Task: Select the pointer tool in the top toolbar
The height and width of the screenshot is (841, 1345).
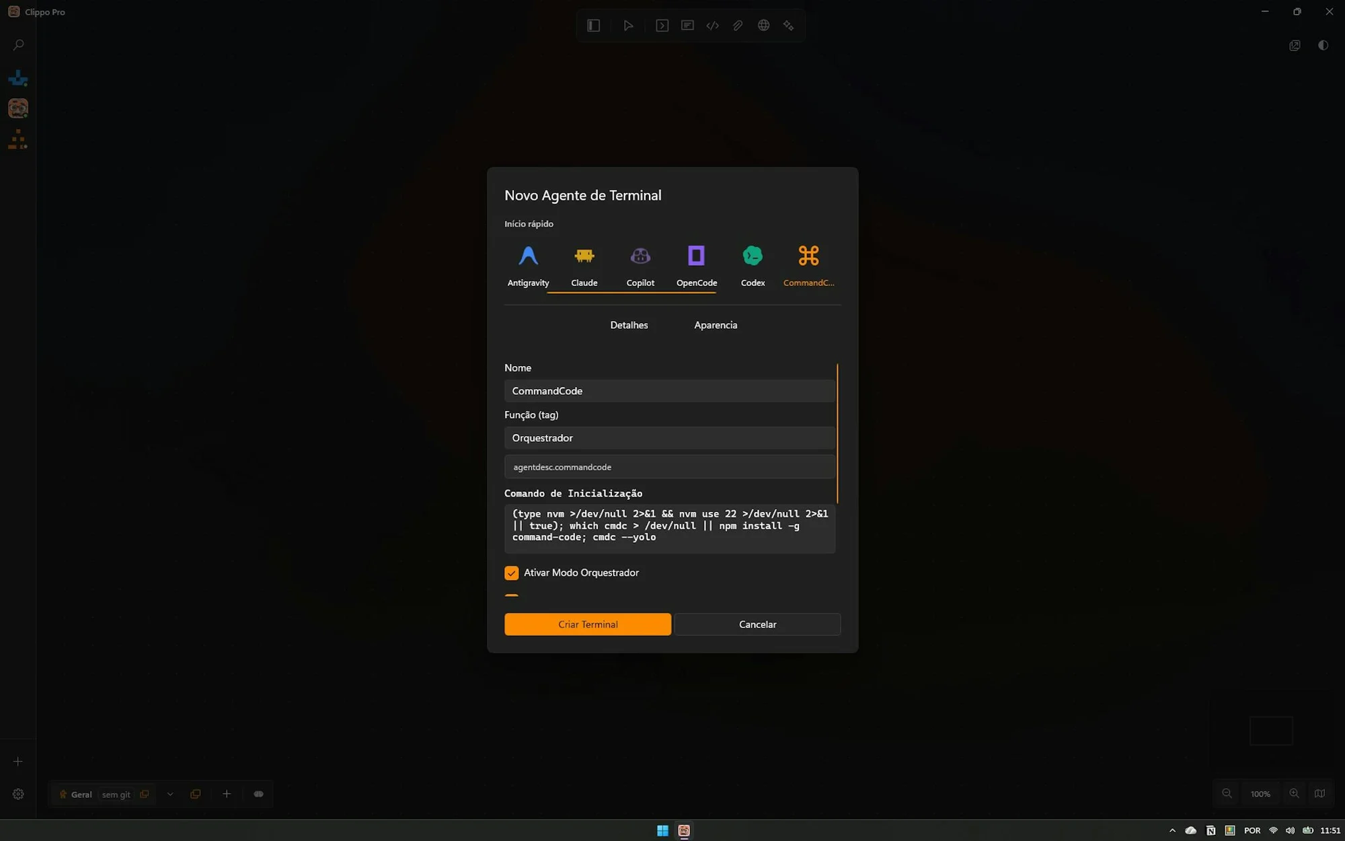Action: click(x=628, y=26)
